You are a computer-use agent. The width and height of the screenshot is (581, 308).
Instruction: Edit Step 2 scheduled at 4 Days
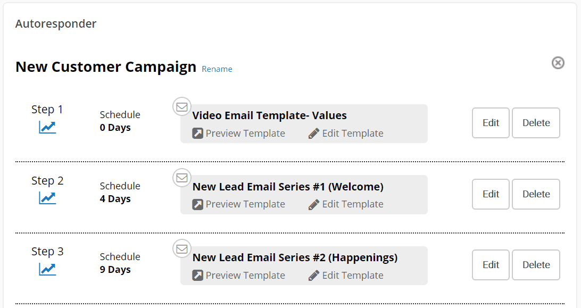coord(491,194)
